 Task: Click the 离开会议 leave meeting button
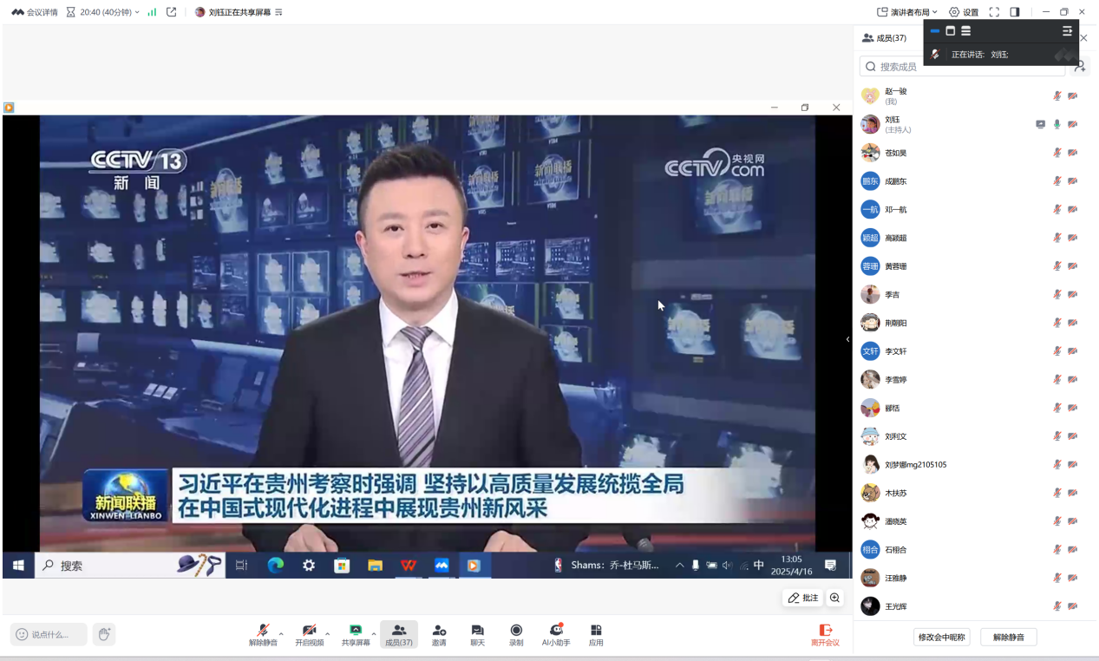[825, 634]
